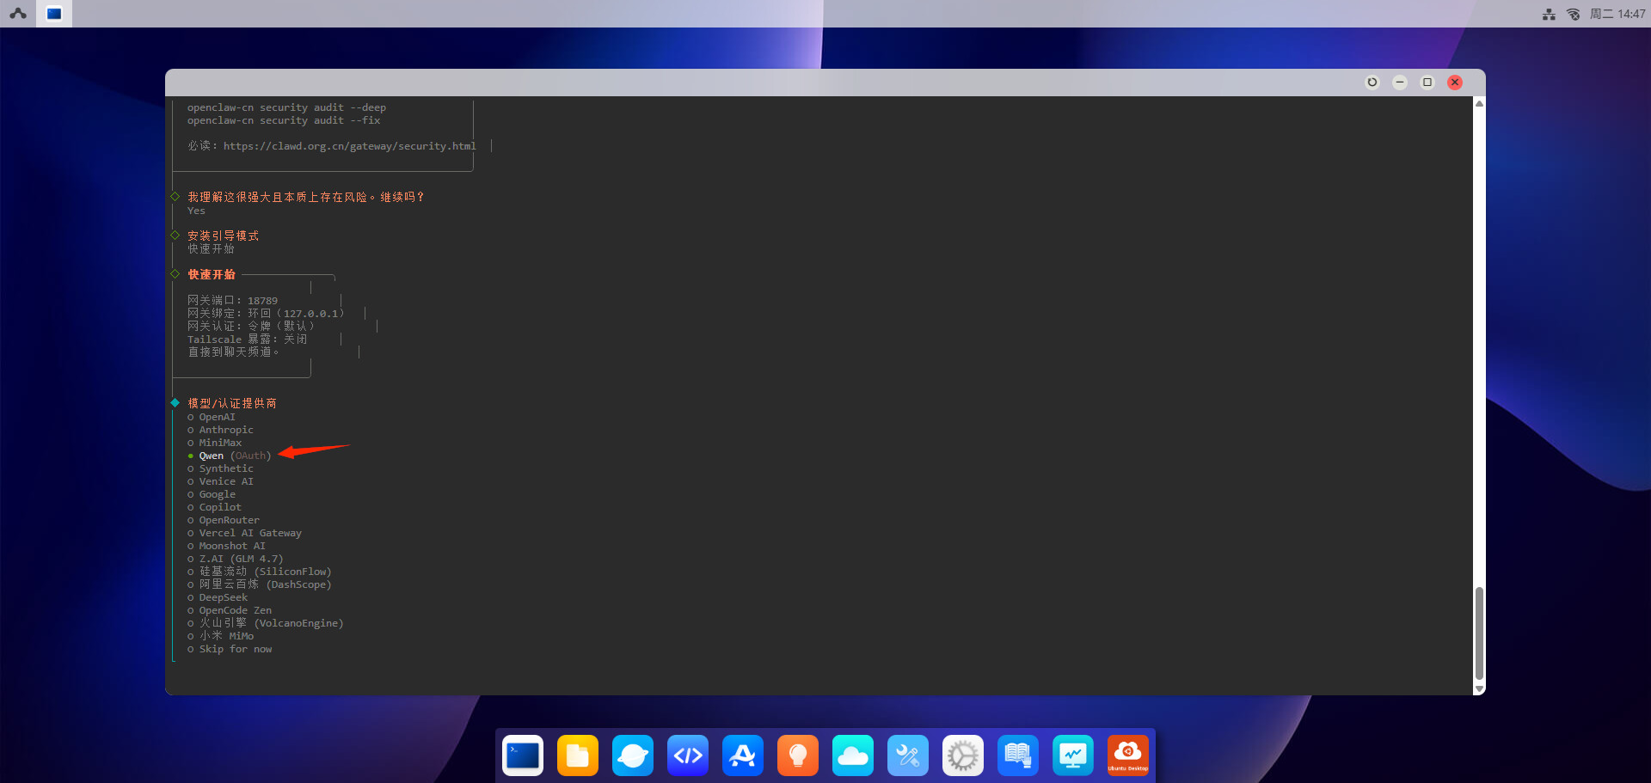Viewport: 1651px width, 783px height.
Task: Switch to the terminal task in top bar
Action: [54, 14]
